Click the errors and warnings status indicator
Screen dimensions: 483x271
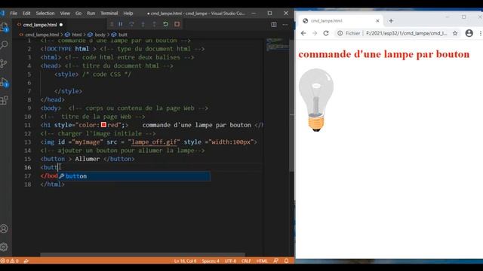point(9,261)
